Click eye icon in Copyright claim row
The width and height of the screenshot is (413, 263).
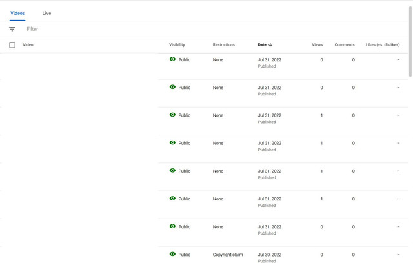pyautogui.click(x=172, y=254)
